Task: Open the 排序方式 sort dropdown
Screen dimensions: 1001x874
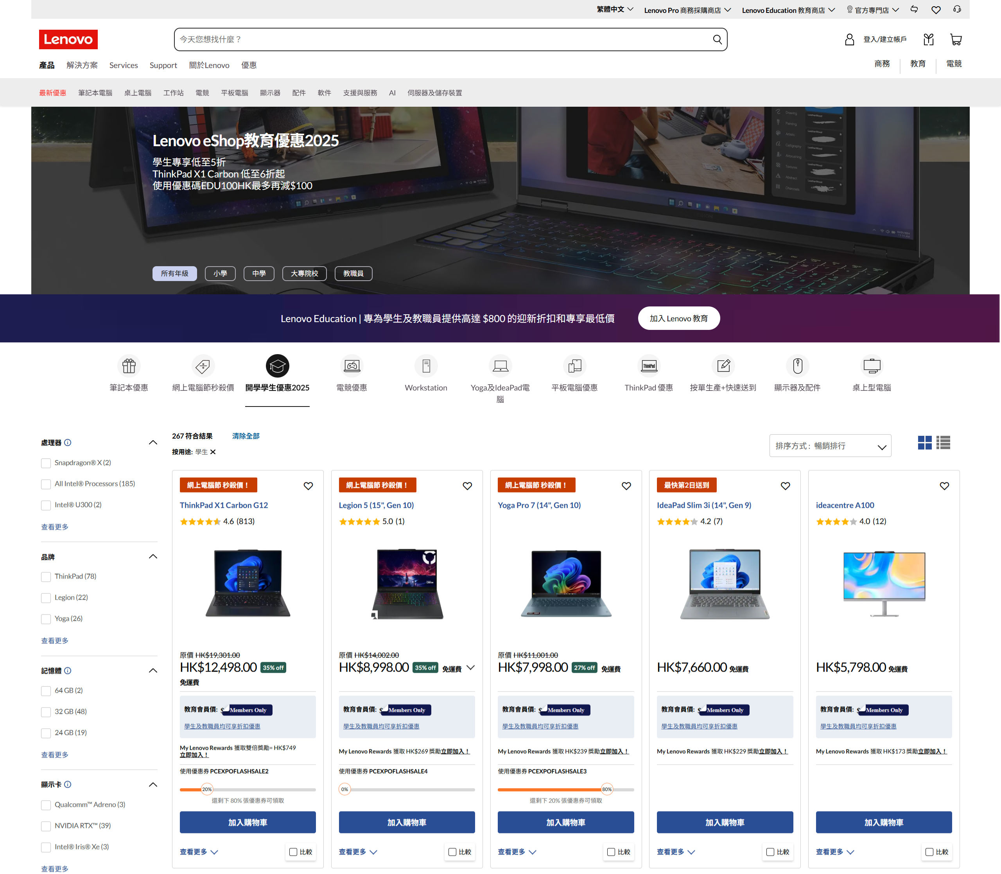Action: click(830, 446)
